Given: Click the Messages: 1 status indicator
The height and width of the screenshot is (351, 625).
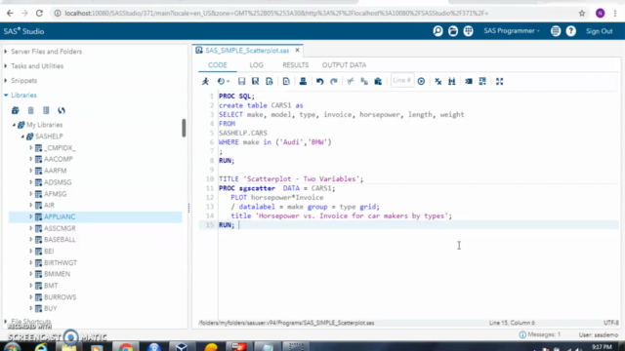Looking at the screenshot, I should click(540, 334).
